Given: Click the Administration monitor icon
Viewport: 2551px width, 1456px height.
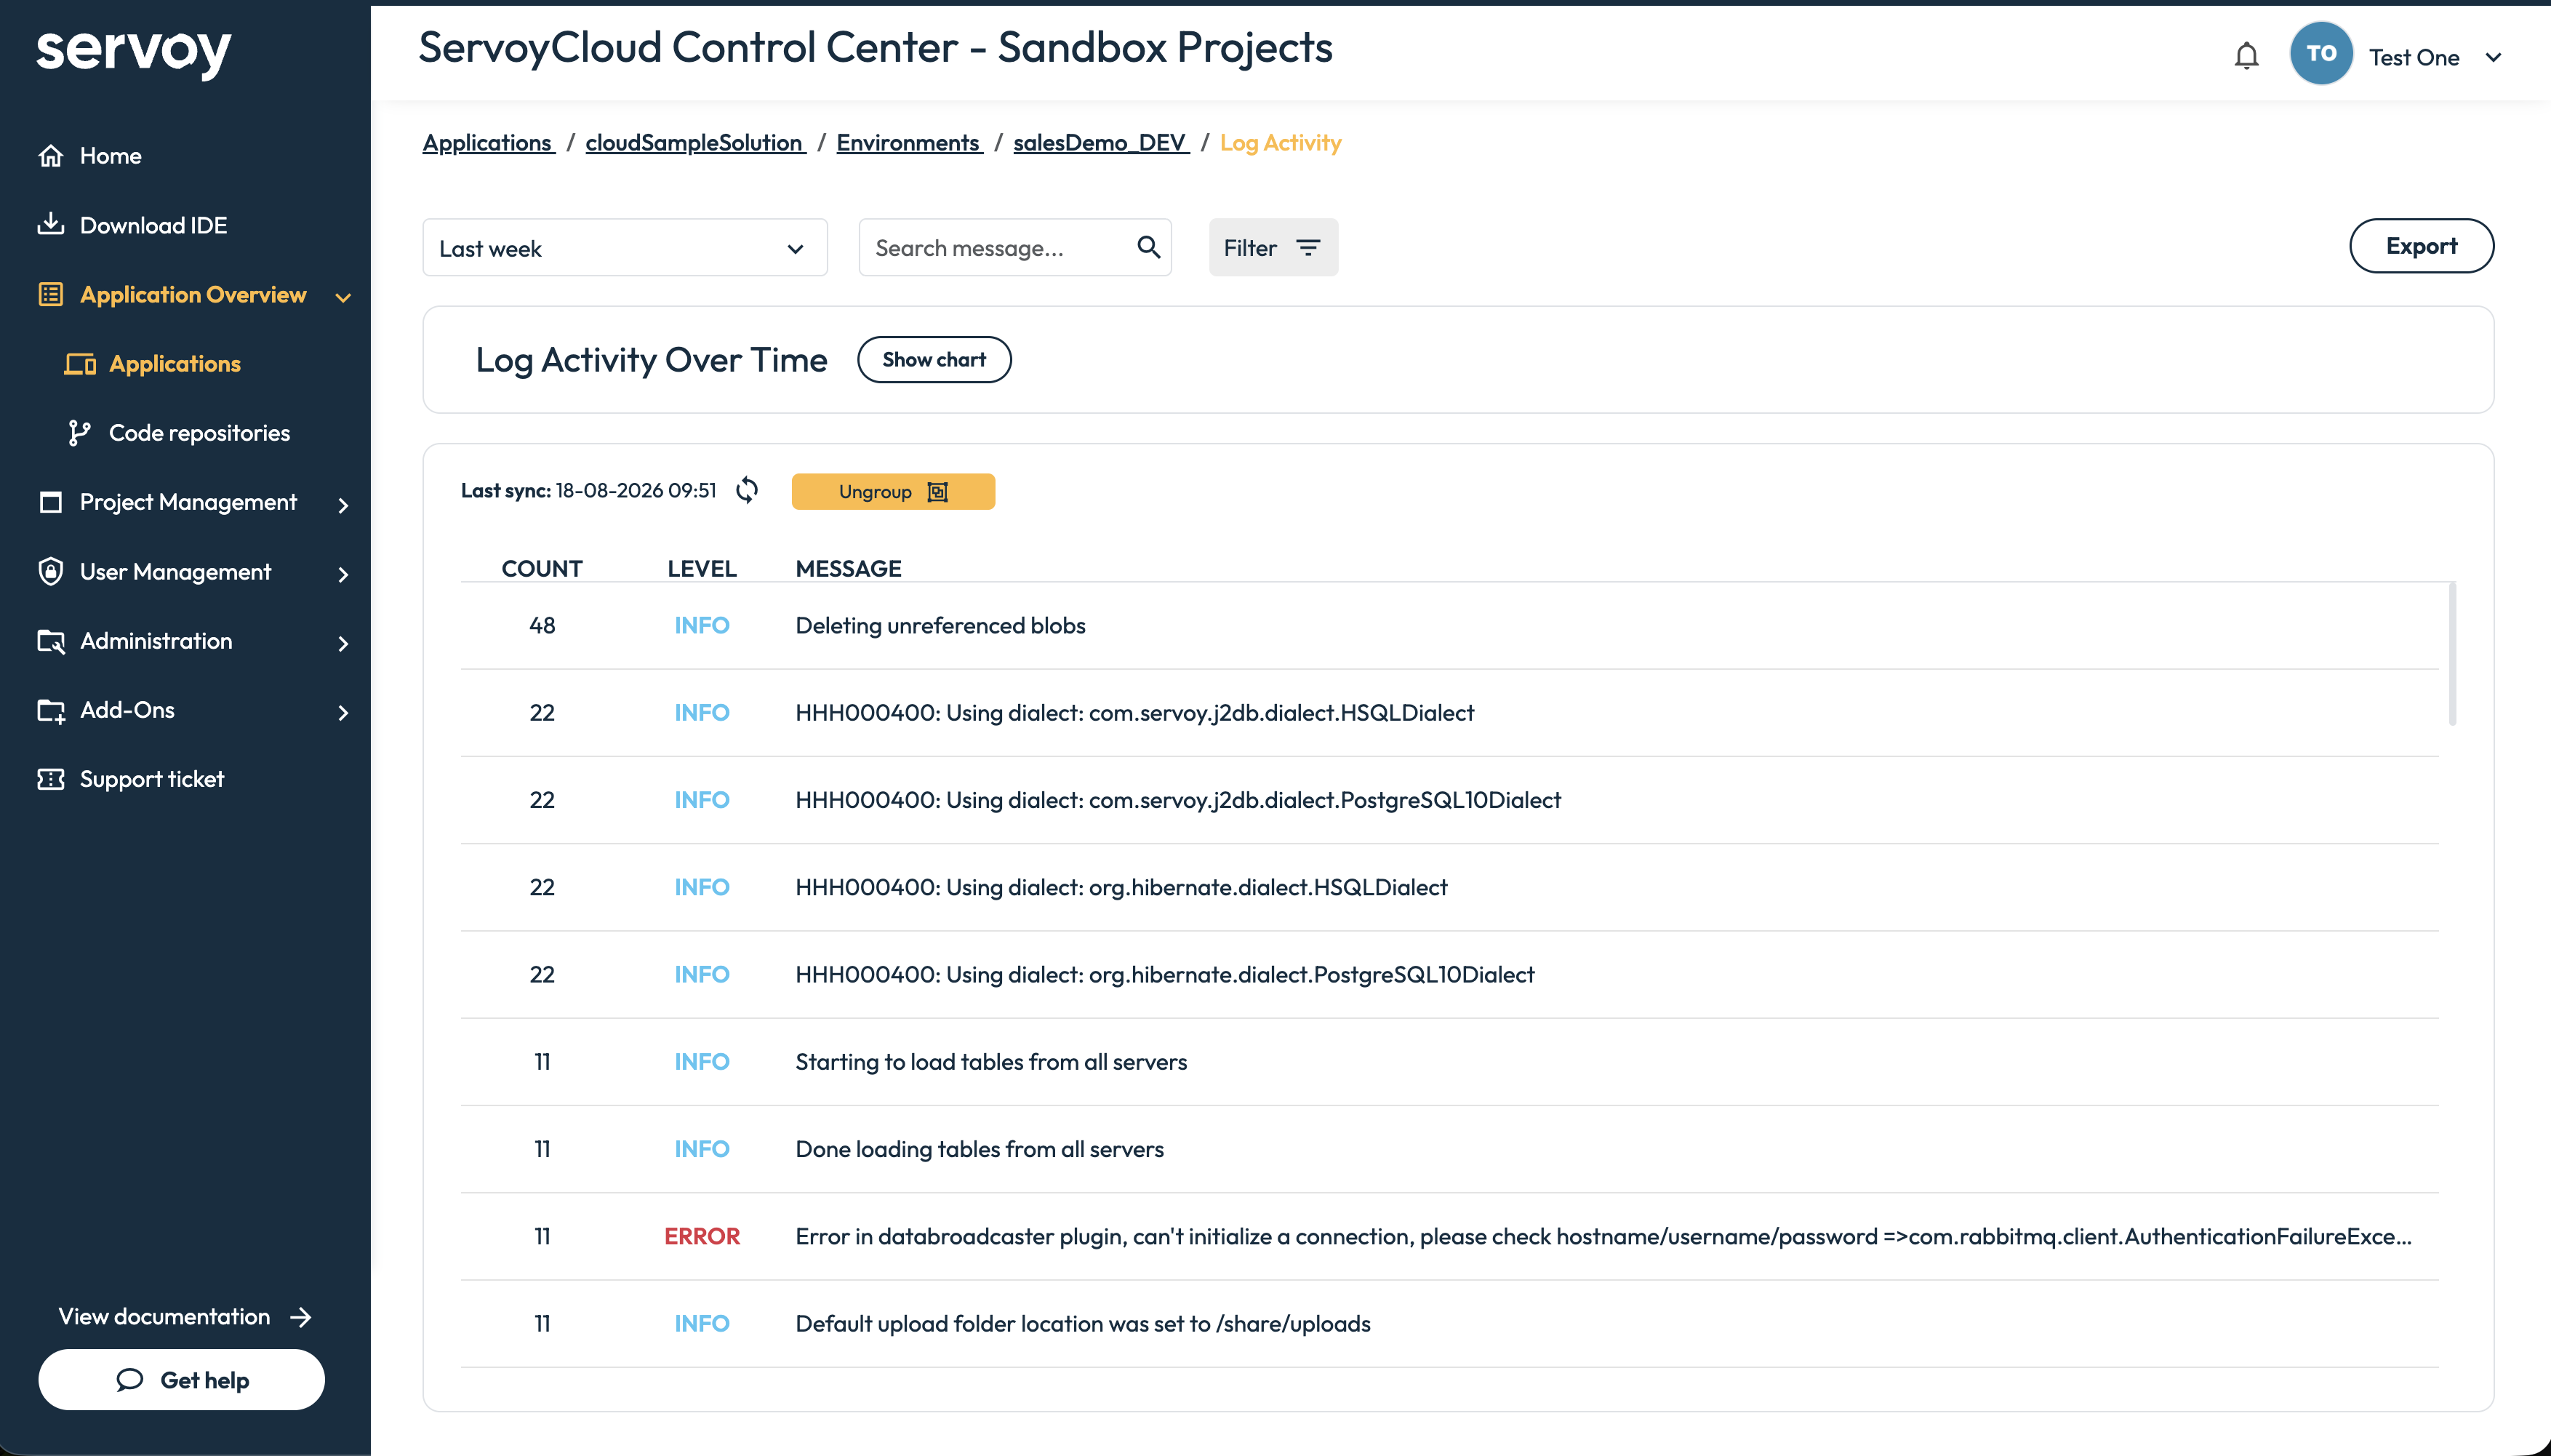Looking at the screenshot, I should pos(51,641).
